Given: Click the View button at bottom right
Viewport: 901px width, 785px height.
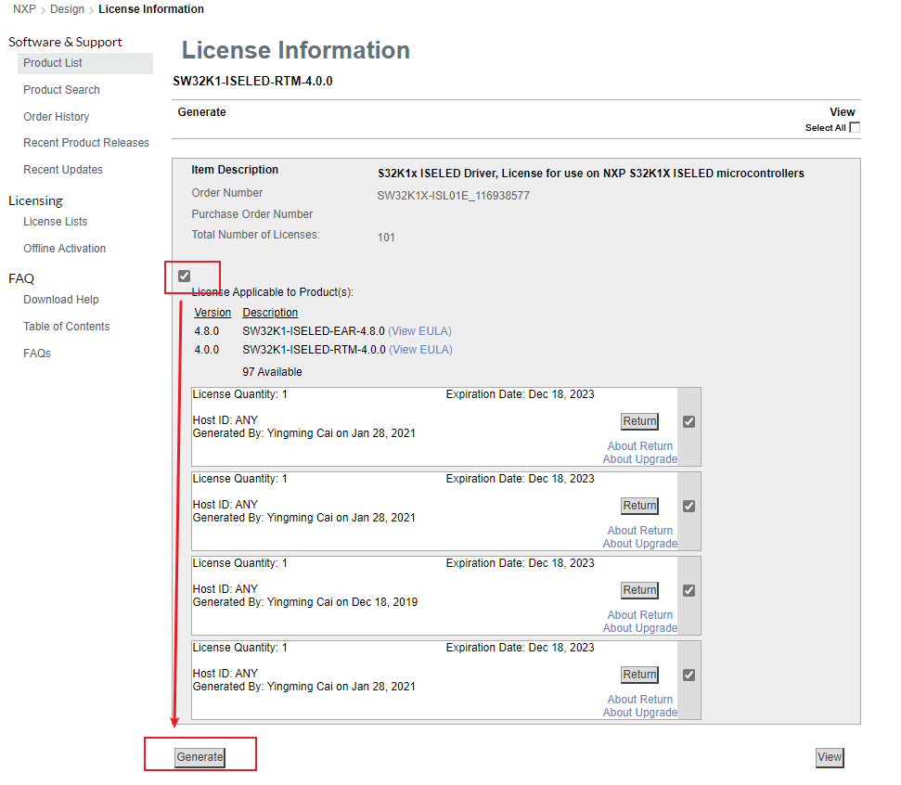Looking at the screenshot, I should pos(830,757).
